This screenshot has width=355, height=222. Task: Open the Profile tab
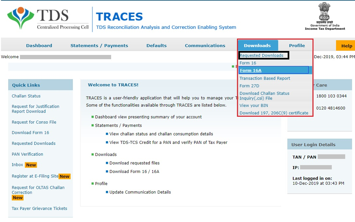point(297,45)
